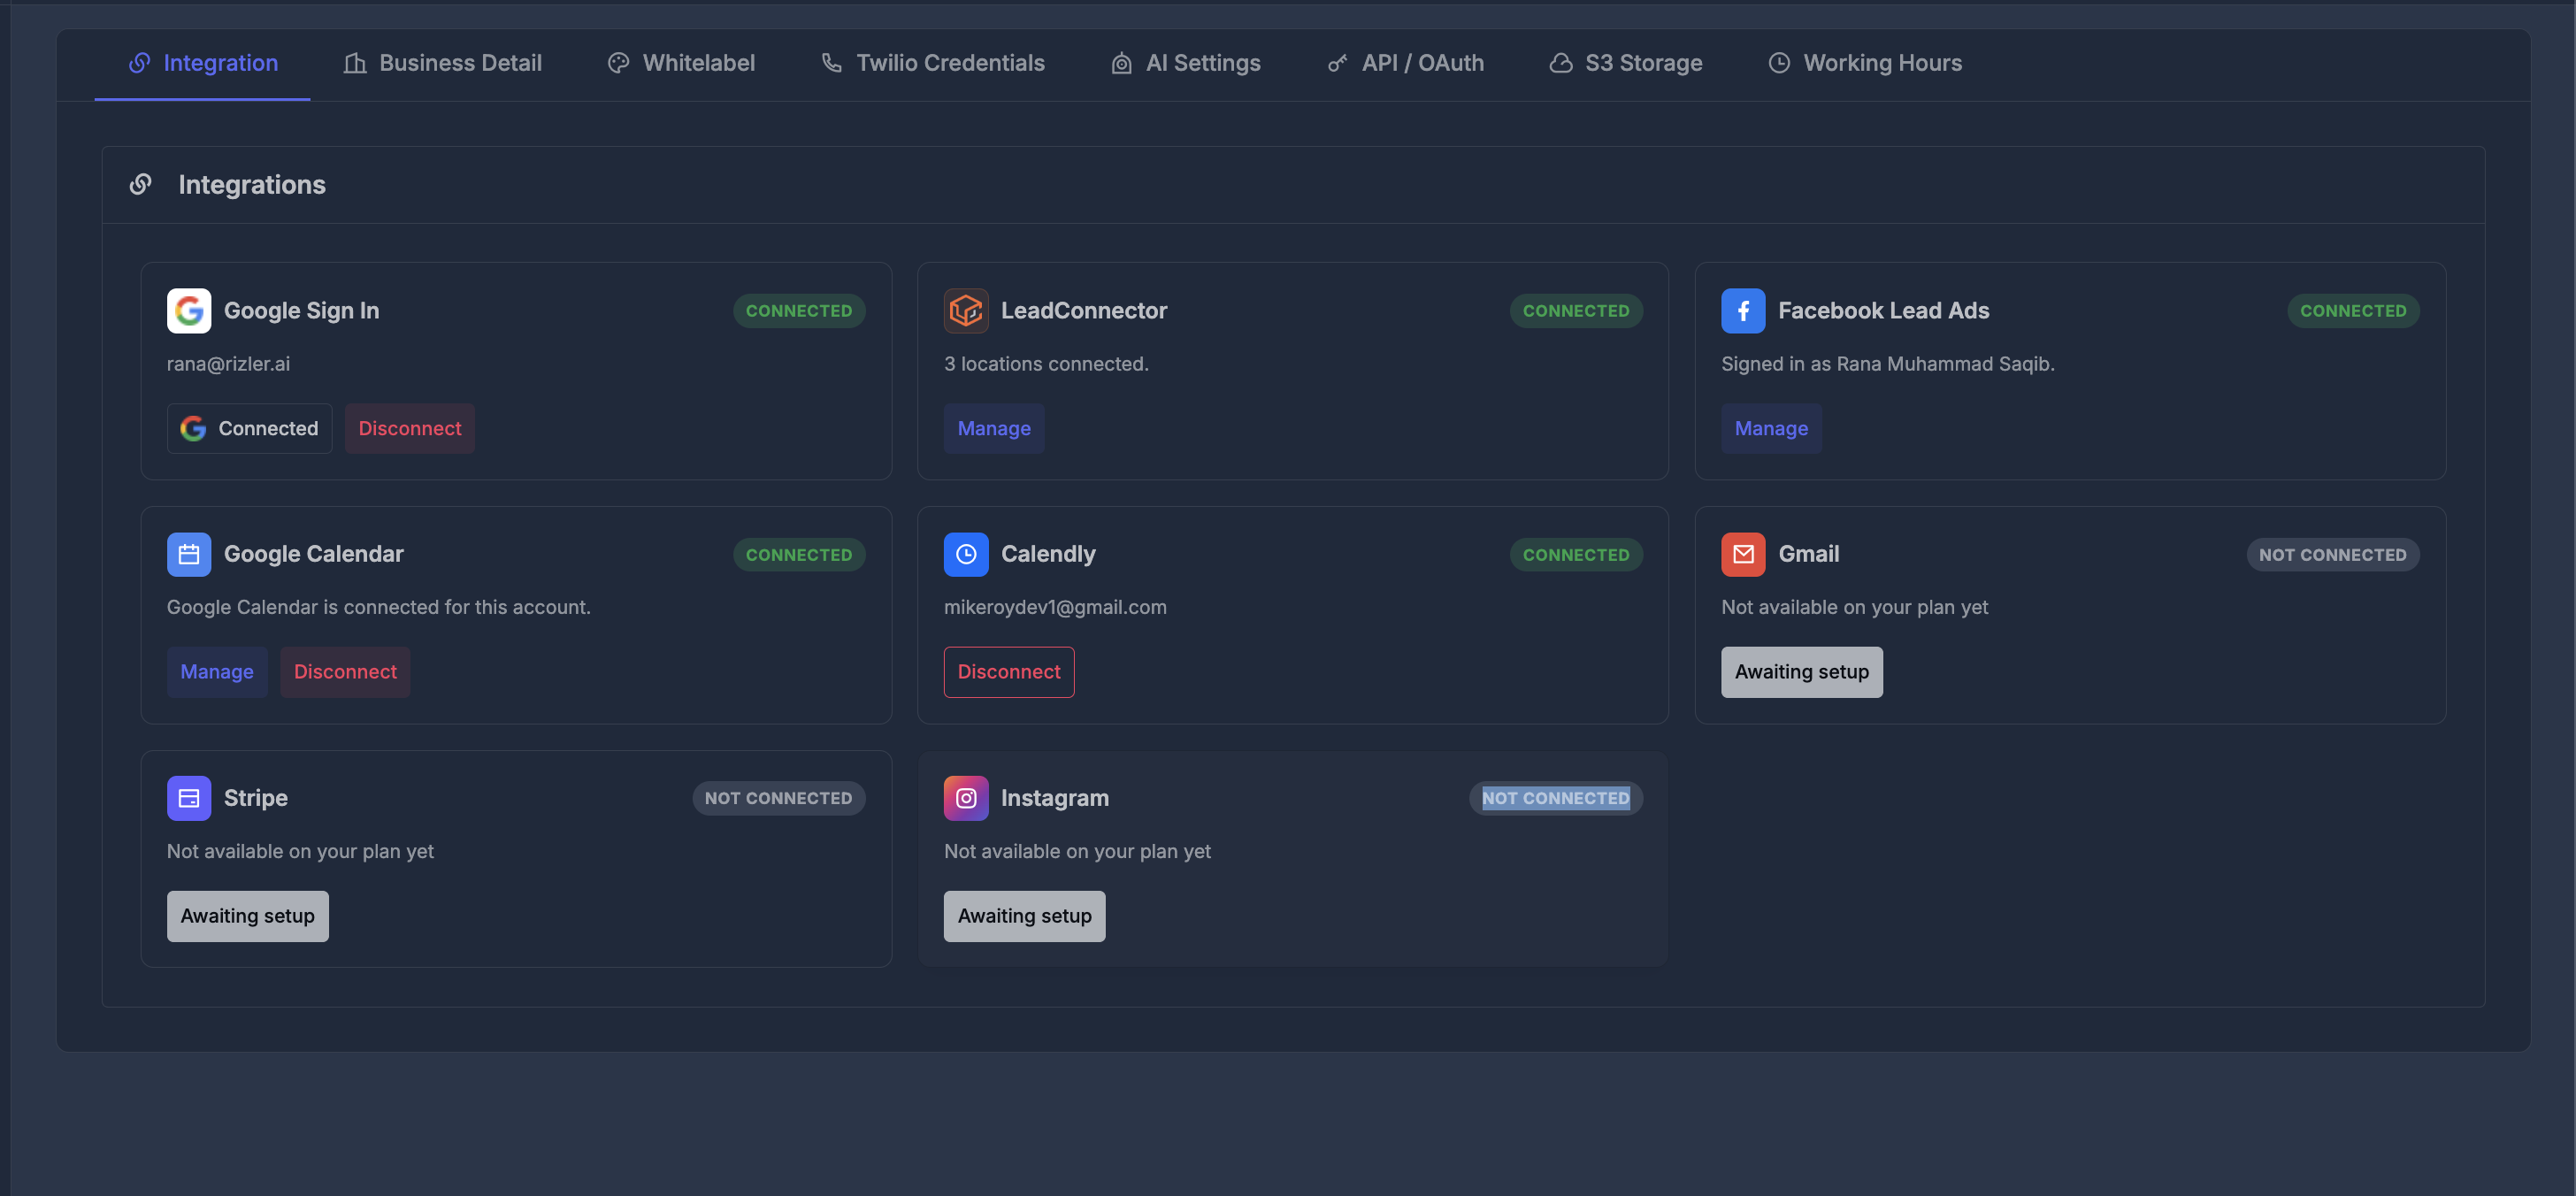Click the Calendly clock icon
Screen dimensions: 2576x1196
pyautogui.click(x=966, y=554)
